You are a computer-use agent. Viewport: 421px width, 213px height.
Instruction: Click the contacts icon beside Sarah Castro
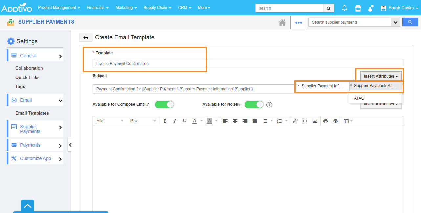pos(371,8)
